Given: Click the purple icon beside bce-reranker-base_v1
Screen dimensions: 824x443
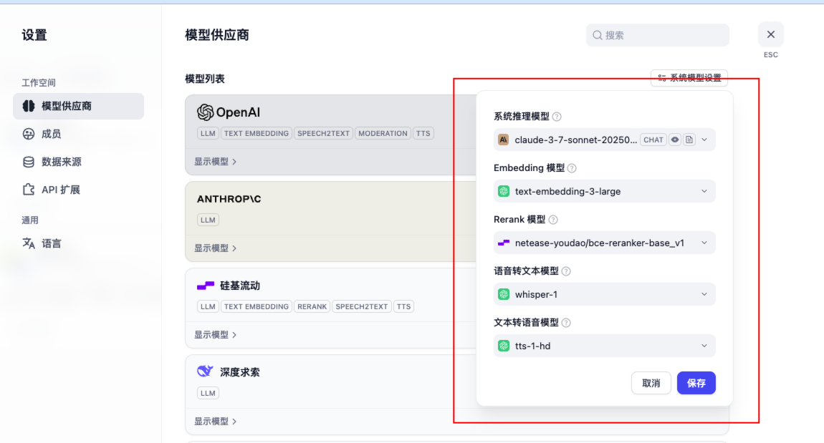Looking at the screenshot, I should click(x=504, y=243).
